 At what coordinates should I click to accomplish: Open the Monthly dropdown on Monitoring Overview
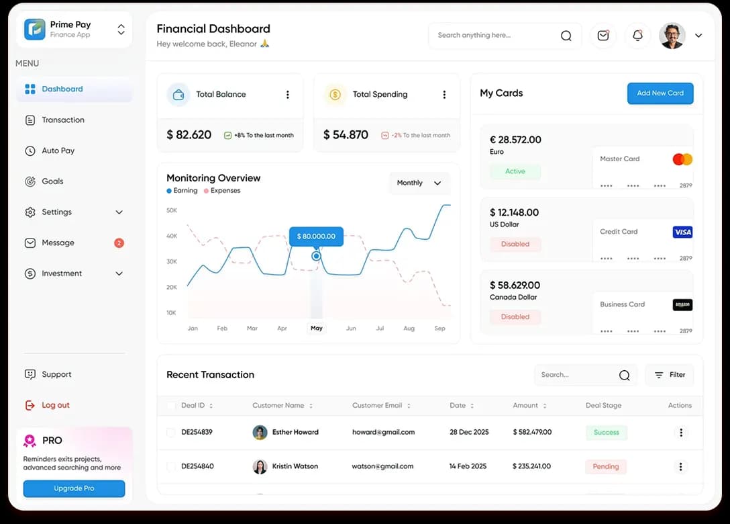[x=419, y=183]
